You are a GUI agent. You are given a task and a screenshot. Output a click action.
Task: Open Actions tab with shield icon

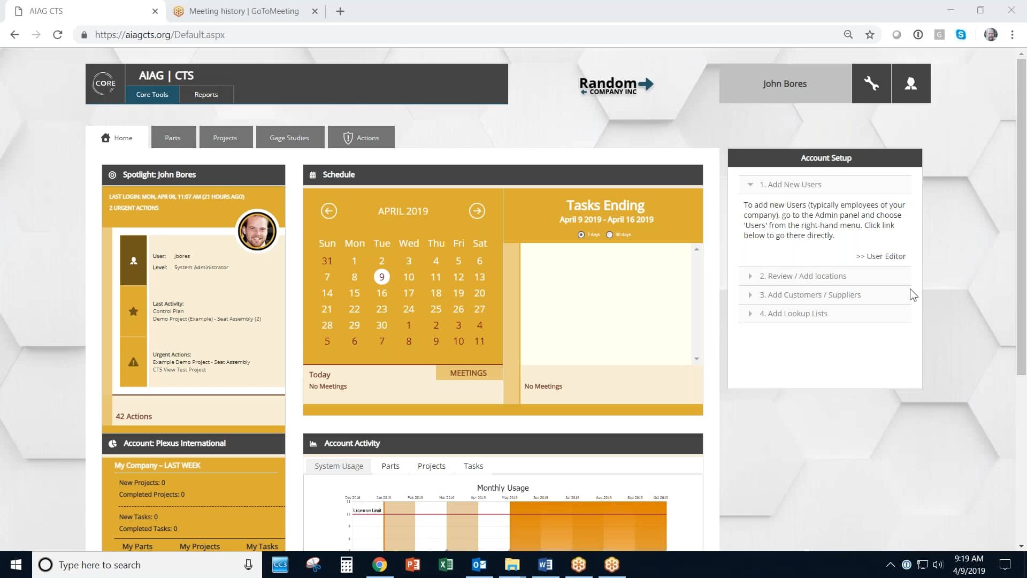click(361, 137)
